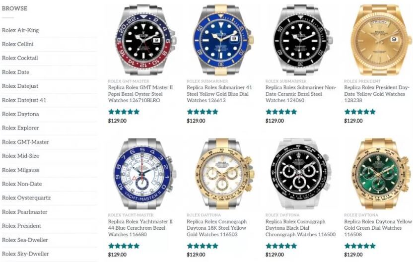This screenshot has width=413, height=262.
Task: Click the star rating under Submariner 126613
Action: pyautogui.click(x=203, y=112)
